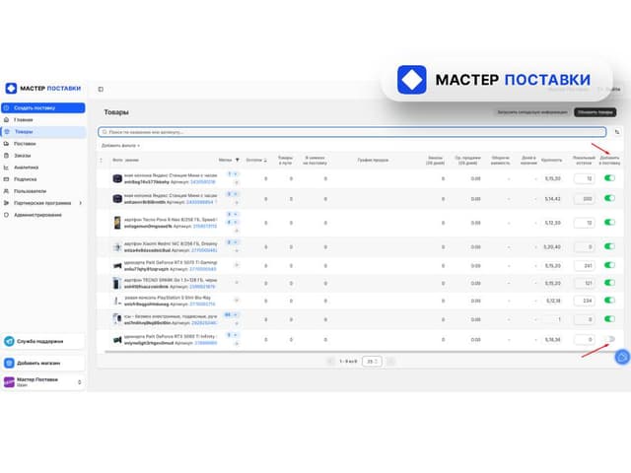Viewport: 631px width, 473px height.
Task: Open article link of RTX 5070 Ti row
Action: click(203, 269)
